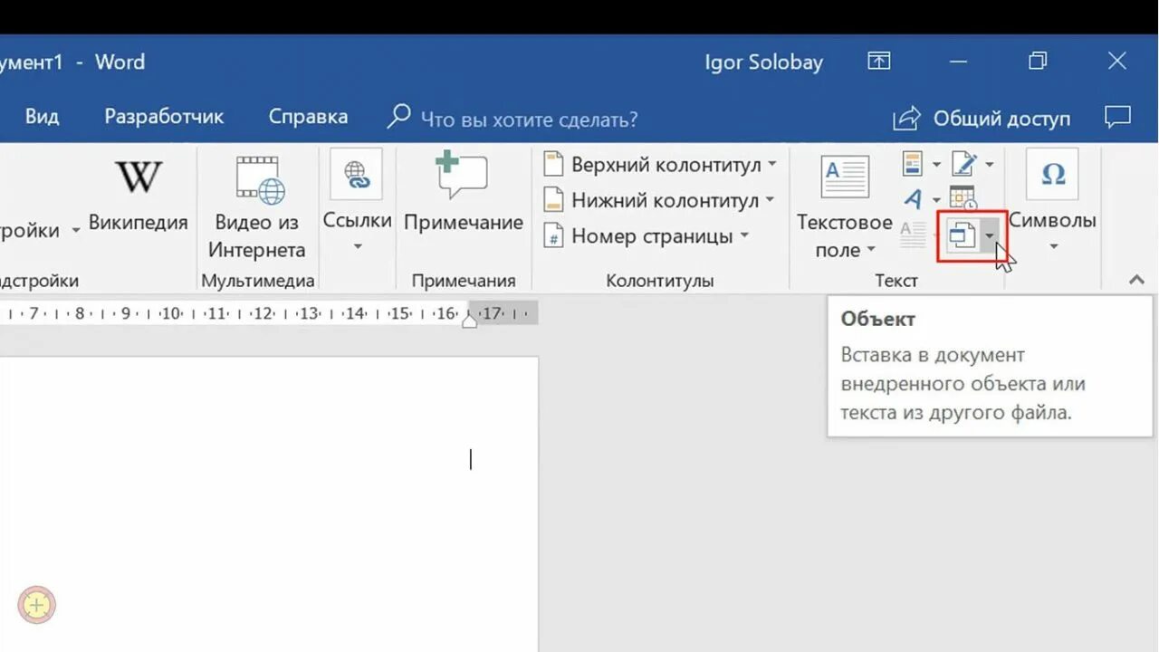This screenshot has width=1159, height=652.
Task: Click the Общий доступ share icon
Action: (906, 118)
